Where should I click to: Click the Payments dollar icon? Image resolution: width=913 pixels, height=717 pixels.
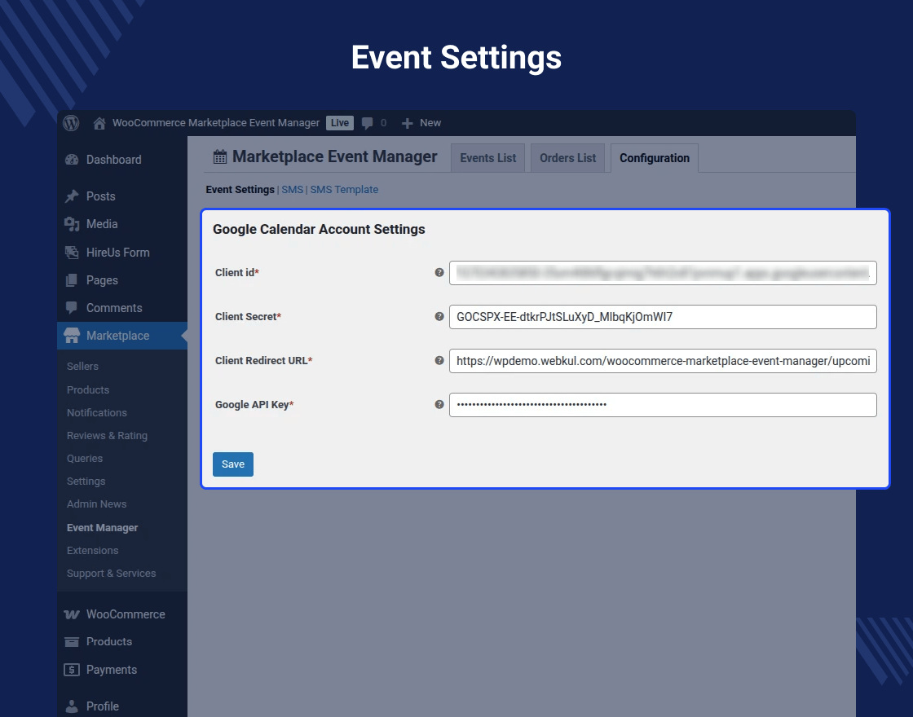[x=72, y=670]
